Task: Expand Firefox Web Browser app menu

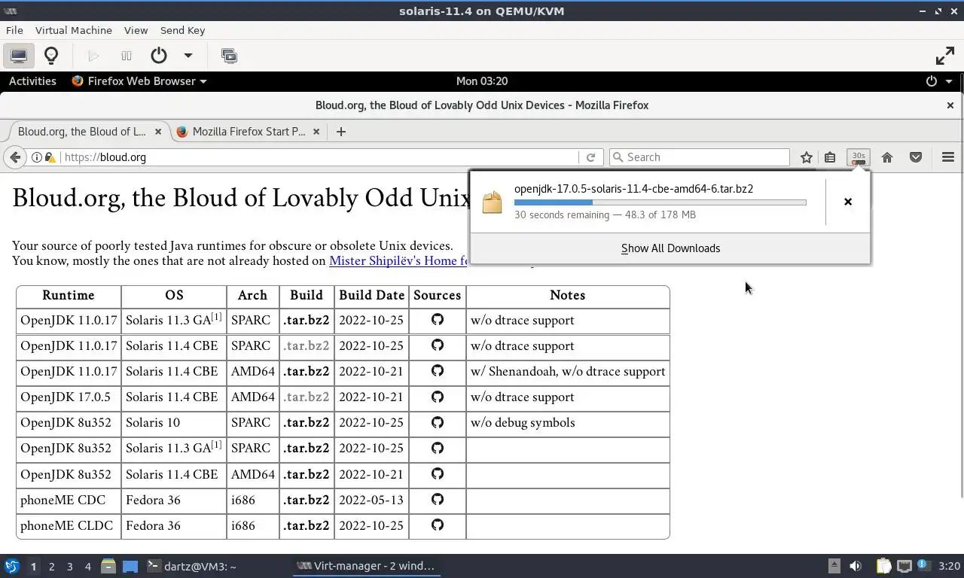Action: pos(139,81)
